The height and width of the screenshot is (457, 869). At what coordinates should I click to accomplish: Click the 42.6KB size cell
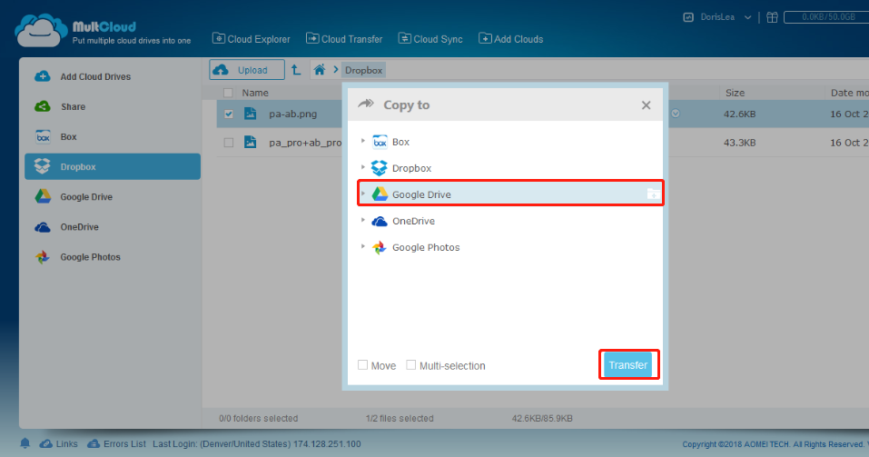(x=739, y=114)
